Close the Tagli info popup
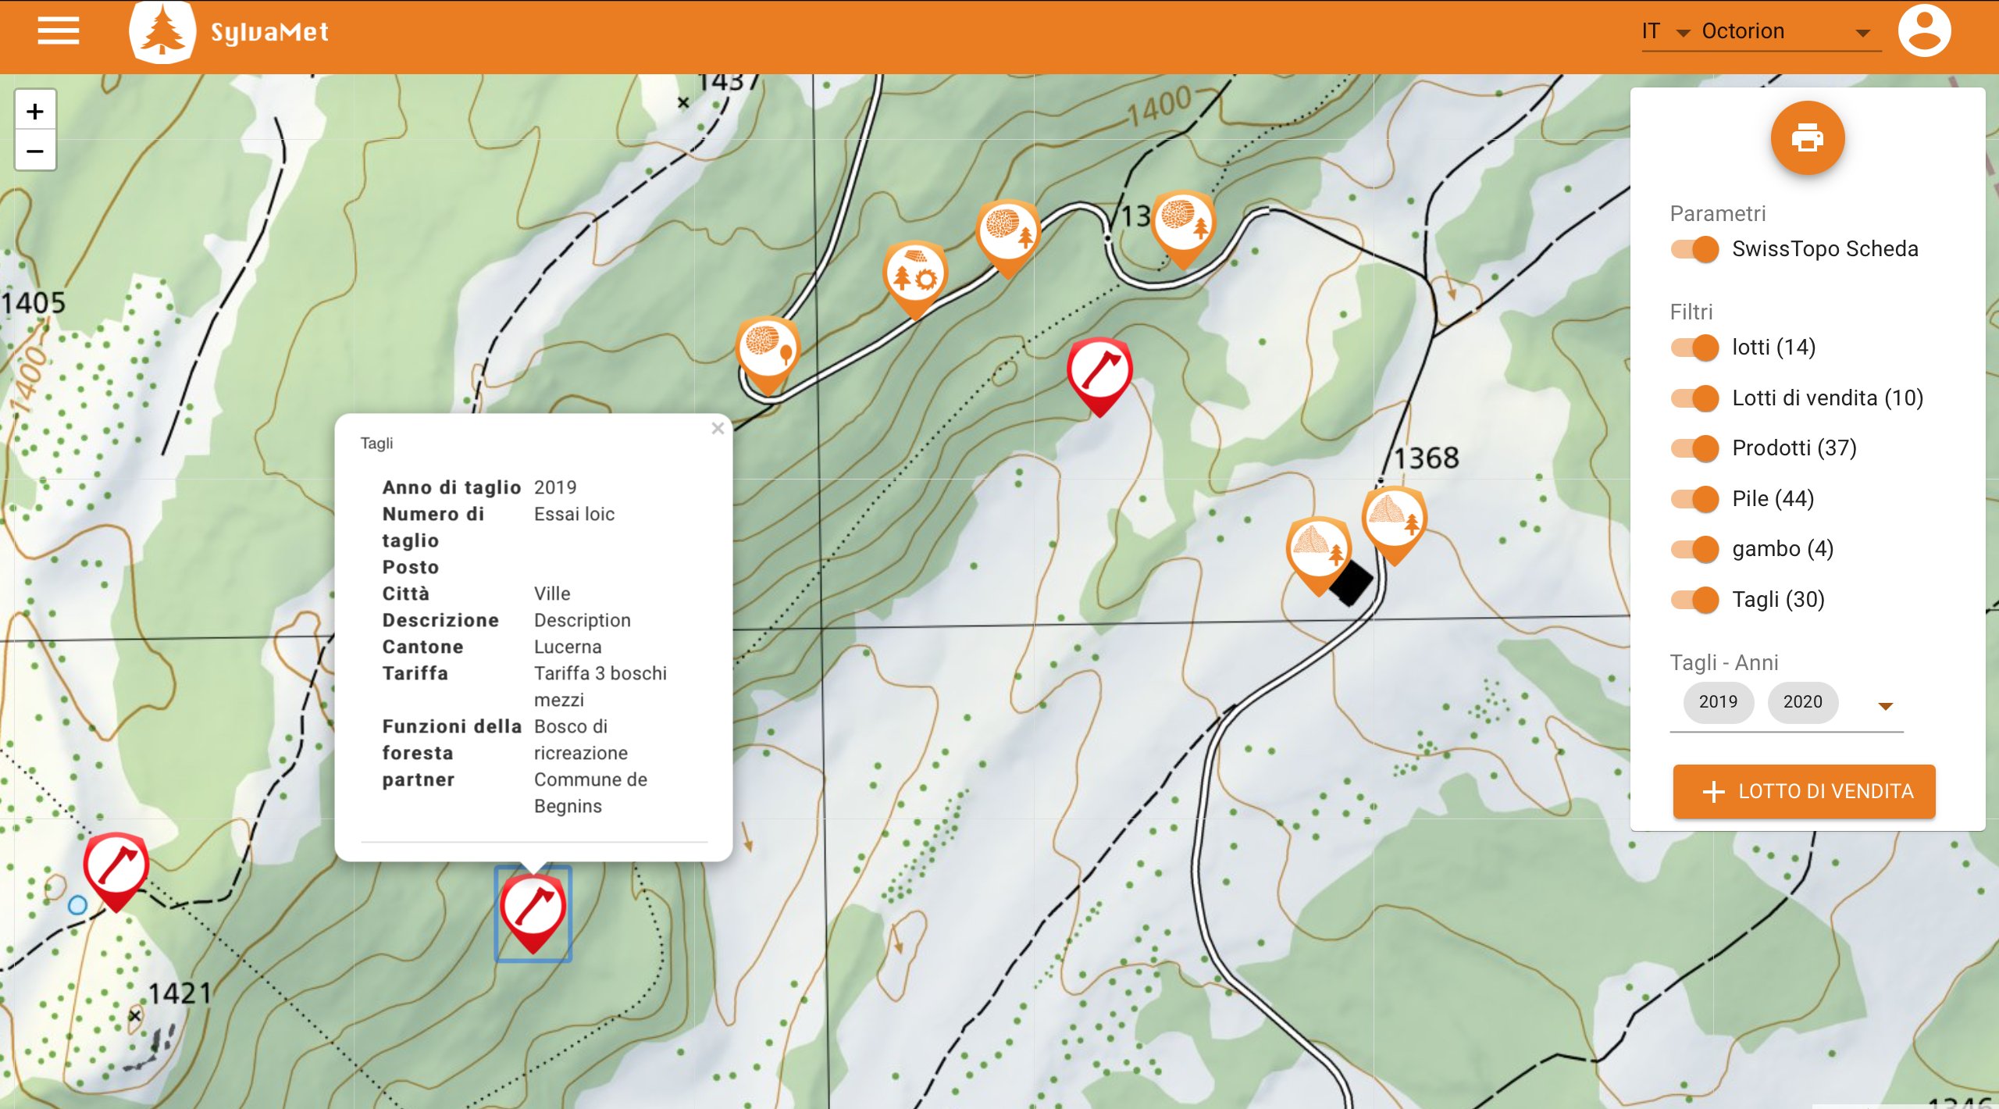The image size is (1999, 1109). tap(718, 428)
